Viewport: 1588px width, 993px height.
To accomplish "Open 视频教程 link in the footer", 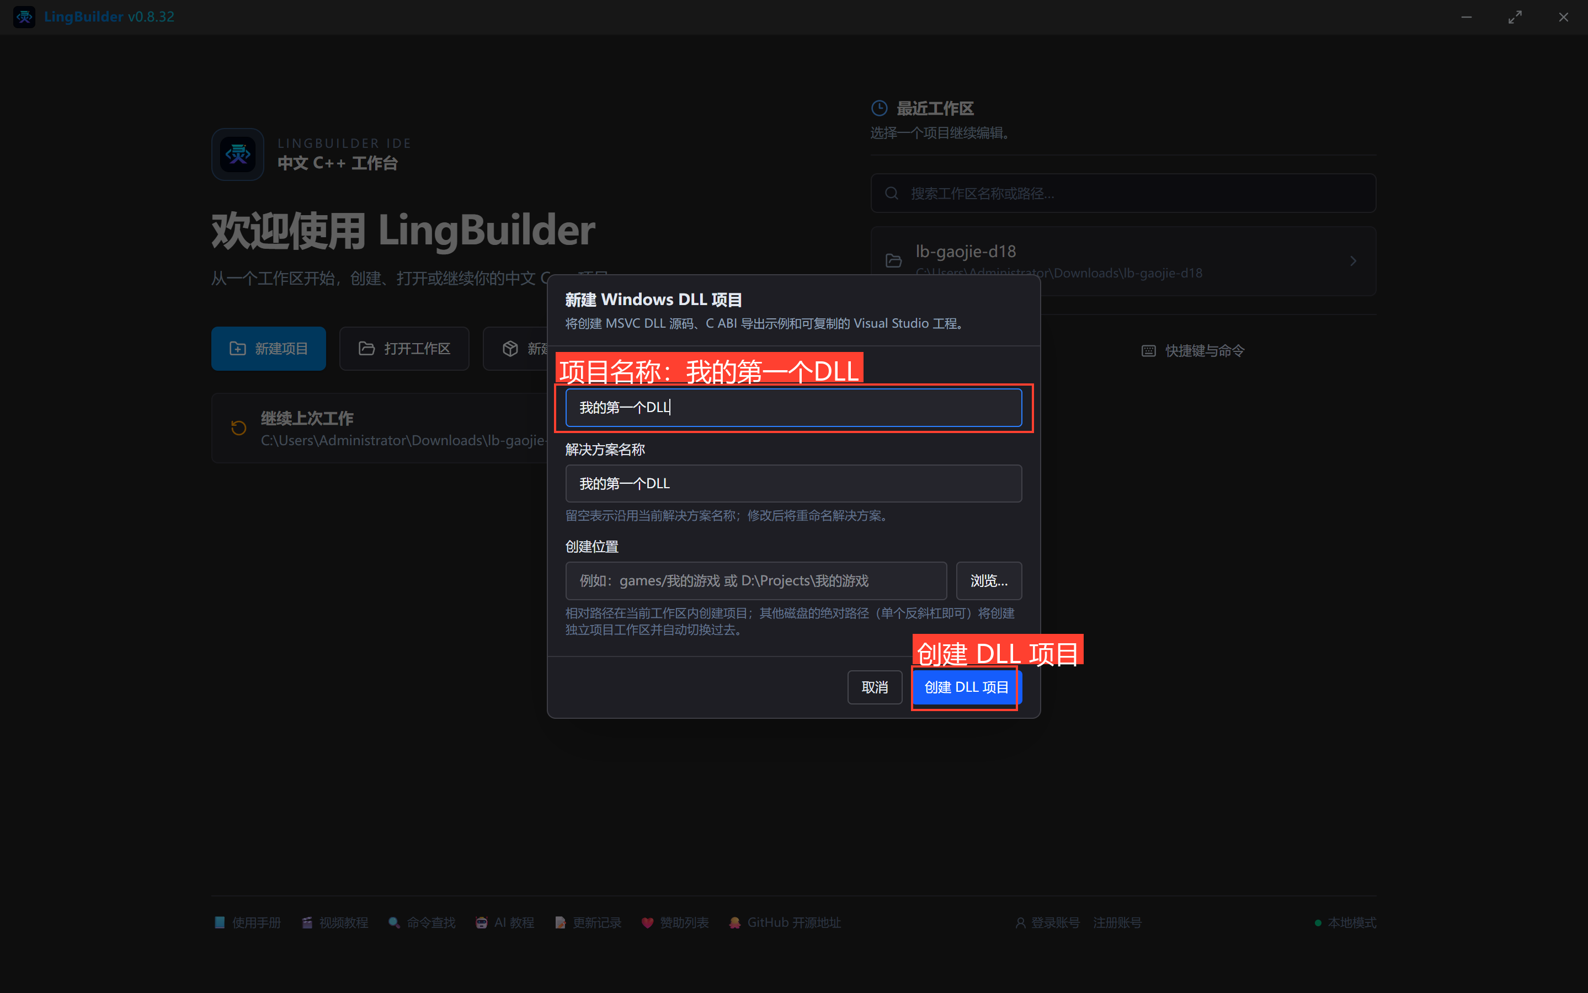I will click(335, 923).
